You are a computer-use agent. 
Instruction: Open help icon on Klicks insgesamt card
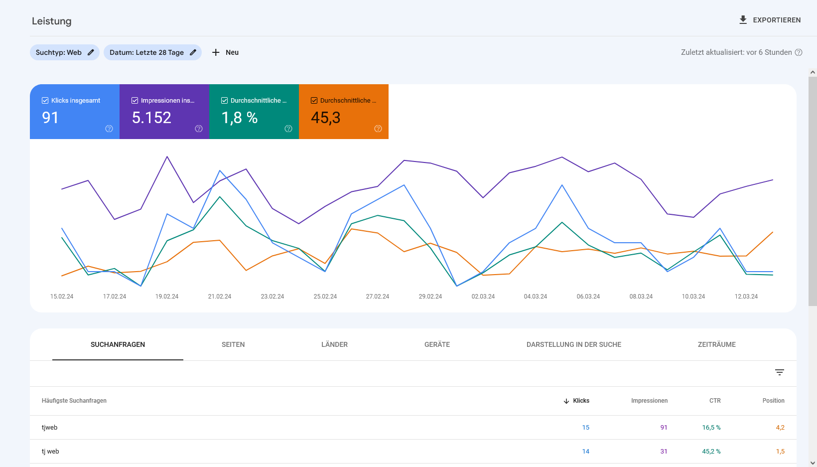point(109,129)
